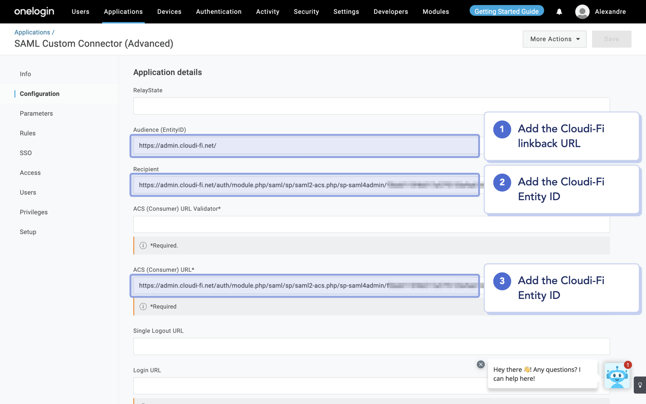
Task: Click the Single Logout URL field
Action: (371, 347)
